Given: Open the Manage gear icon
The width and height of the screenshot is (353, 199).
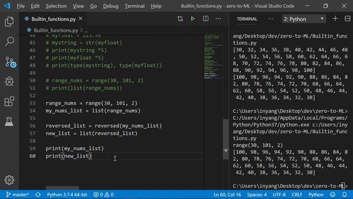Looking at the screenshot, I should click(9, 180).
